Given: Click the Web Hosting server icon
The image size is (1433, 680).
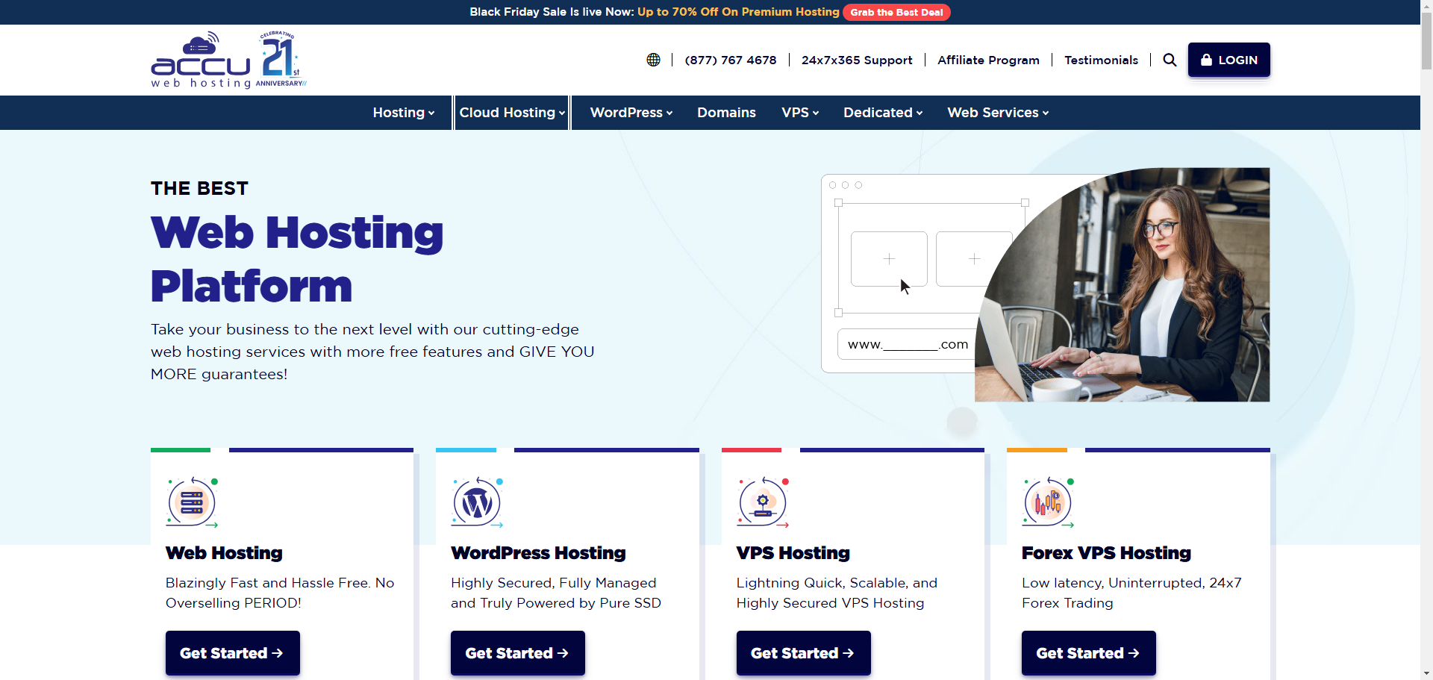Looking at the screenshot, I should (x=192, y=502).
